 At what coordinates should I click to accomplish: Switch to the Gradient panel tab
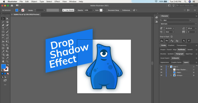coord(171,45)
